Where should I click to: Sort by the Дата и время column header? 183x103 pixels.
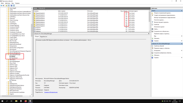pos(72,11)
